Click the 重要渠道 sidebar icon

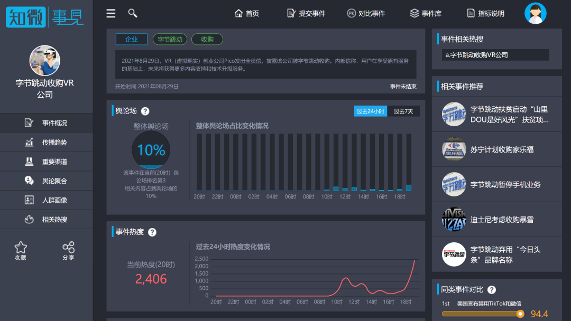29,162
